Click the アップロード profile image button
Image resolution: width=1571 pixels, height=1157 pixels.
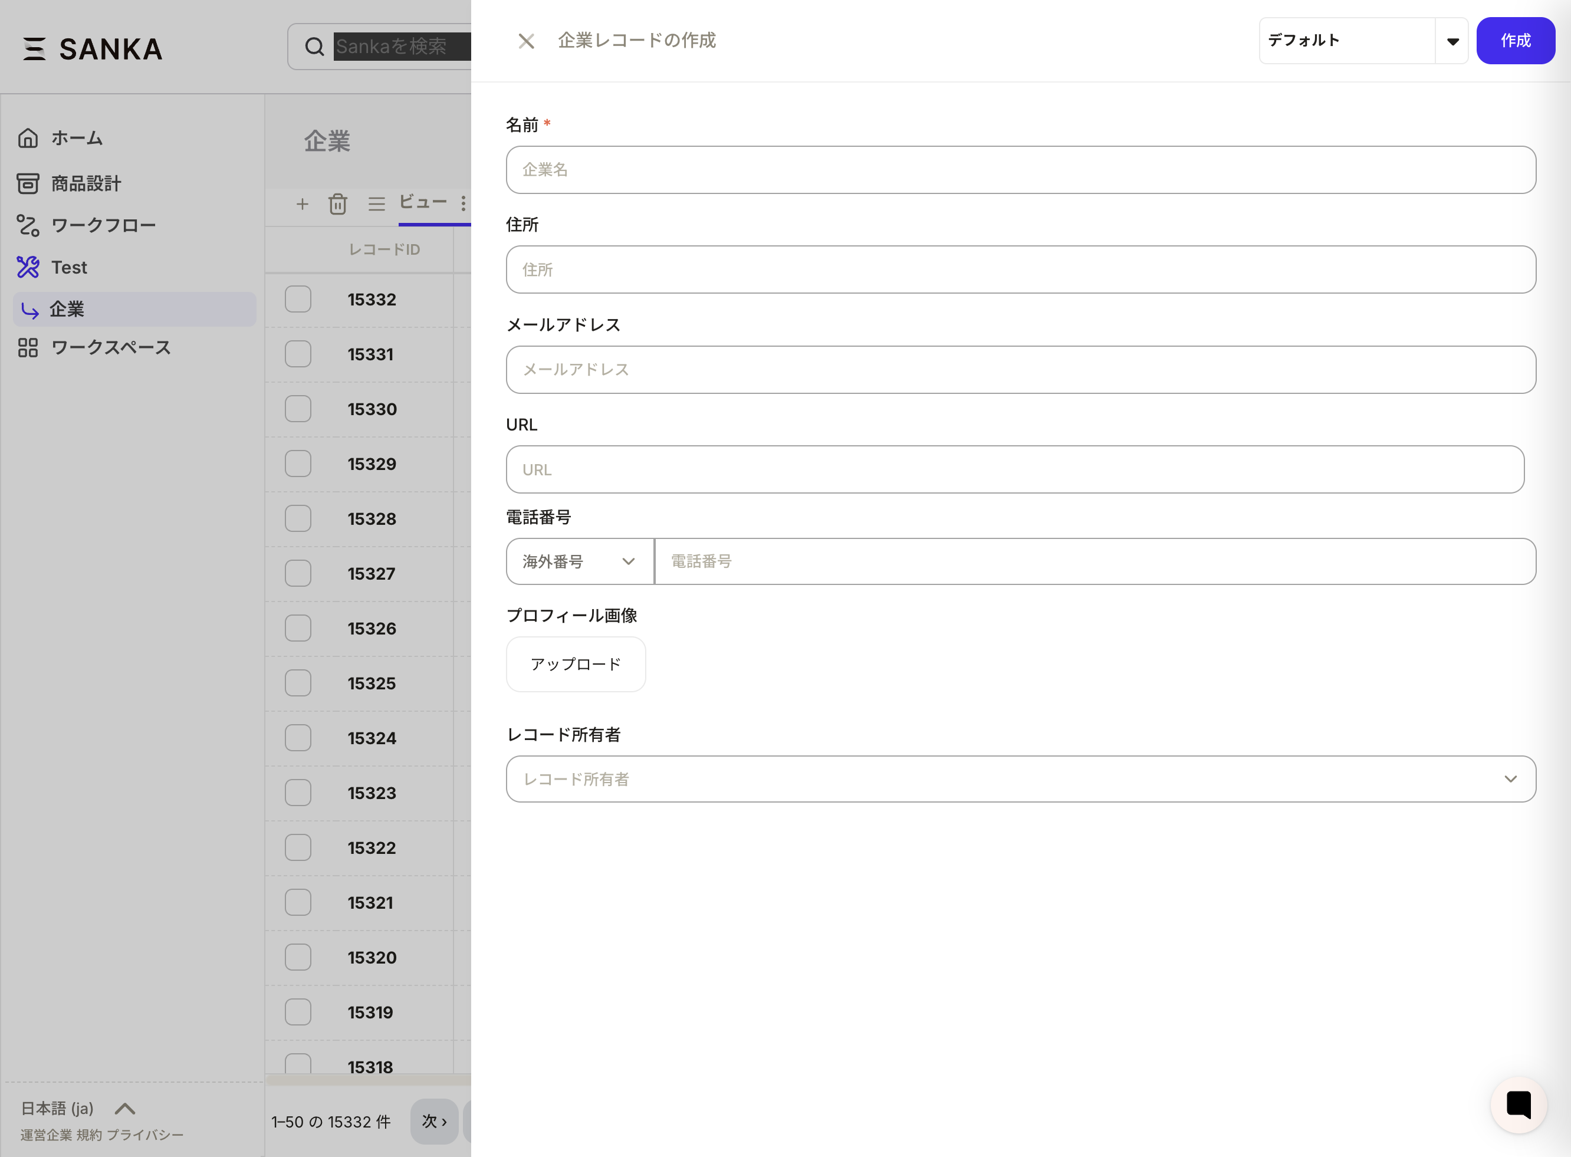click(576, 664)
